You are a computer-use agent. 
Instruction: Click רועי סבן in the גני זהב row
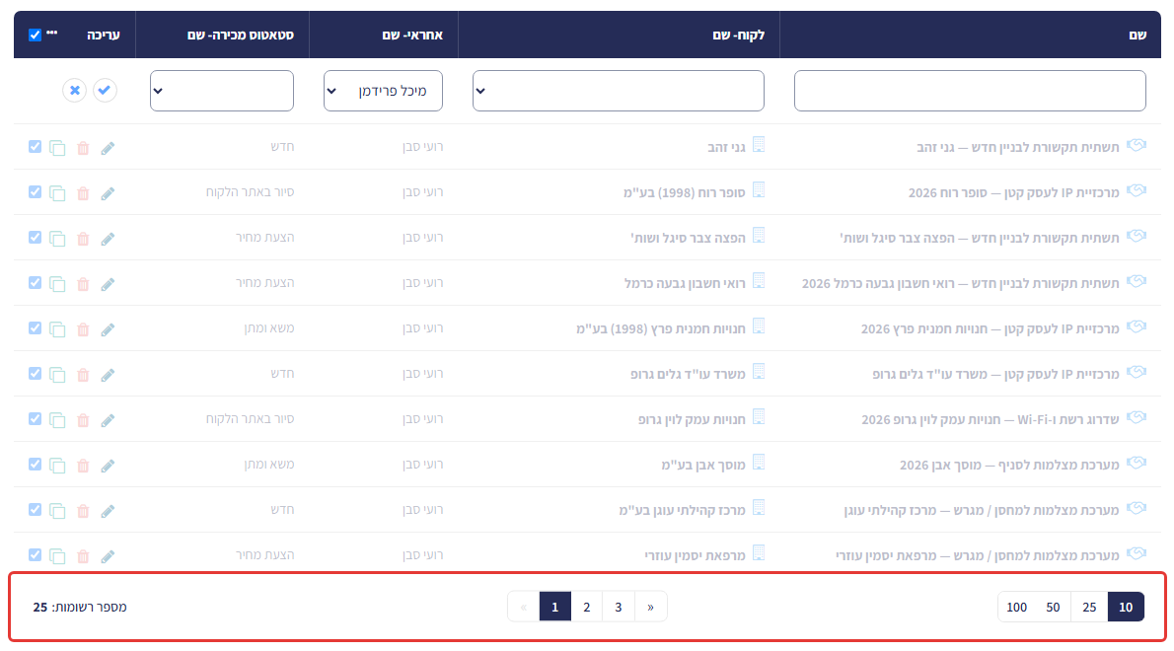pos(422,147)
